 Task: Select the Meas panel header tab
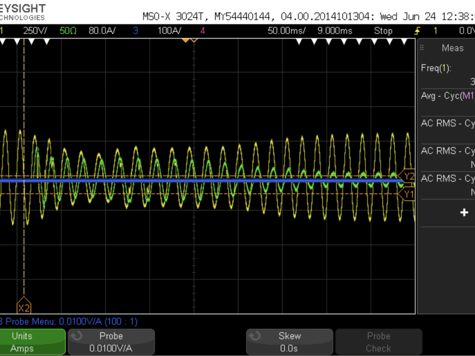pyautogui.click(x=452, y=48)
